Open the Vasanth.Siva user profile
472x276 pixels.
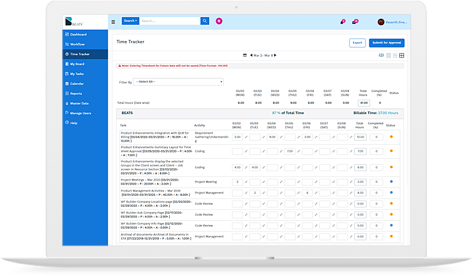392,22
